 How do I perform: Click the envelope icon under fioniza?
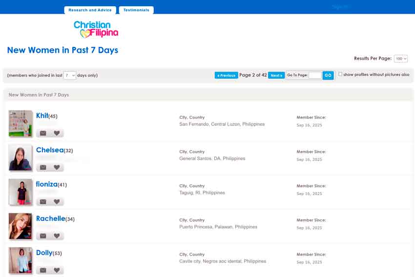pos(43,202)
